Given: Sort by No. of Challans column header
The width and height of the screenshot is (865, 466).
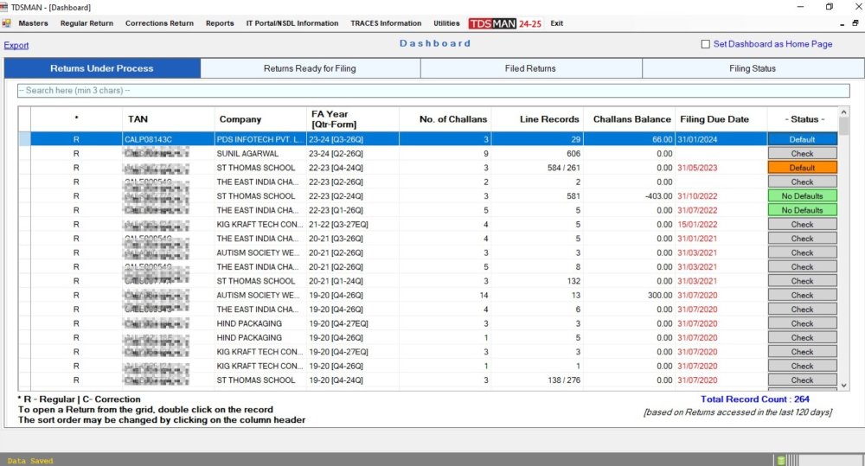Looking at the screenshot, I should tap(445, 119).
